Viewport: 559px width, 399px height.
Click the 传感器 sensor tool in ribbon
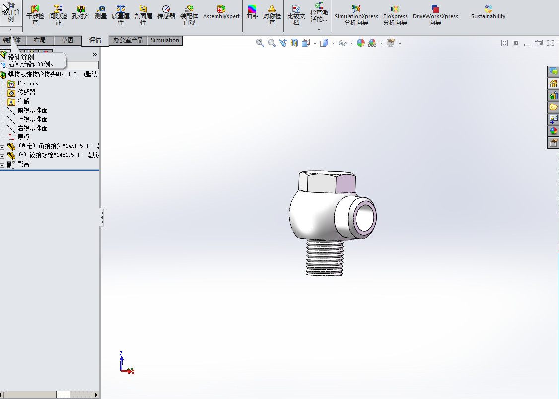[x=166, y=12]
